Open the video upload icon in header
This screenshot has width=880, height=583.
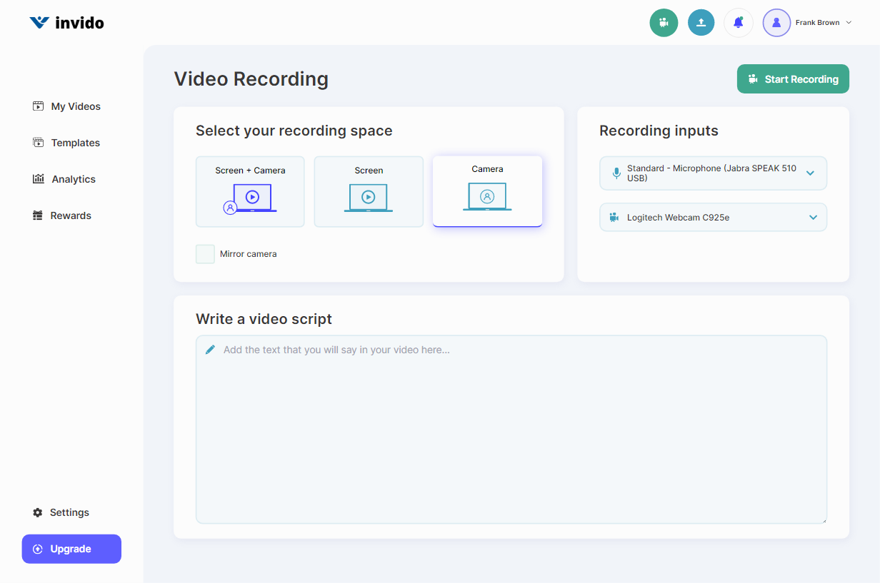click(701, 22)
